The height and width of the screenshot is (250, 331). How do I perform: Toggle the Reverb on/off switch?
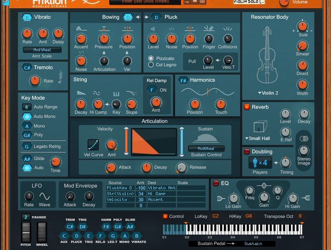coord(246,107)
